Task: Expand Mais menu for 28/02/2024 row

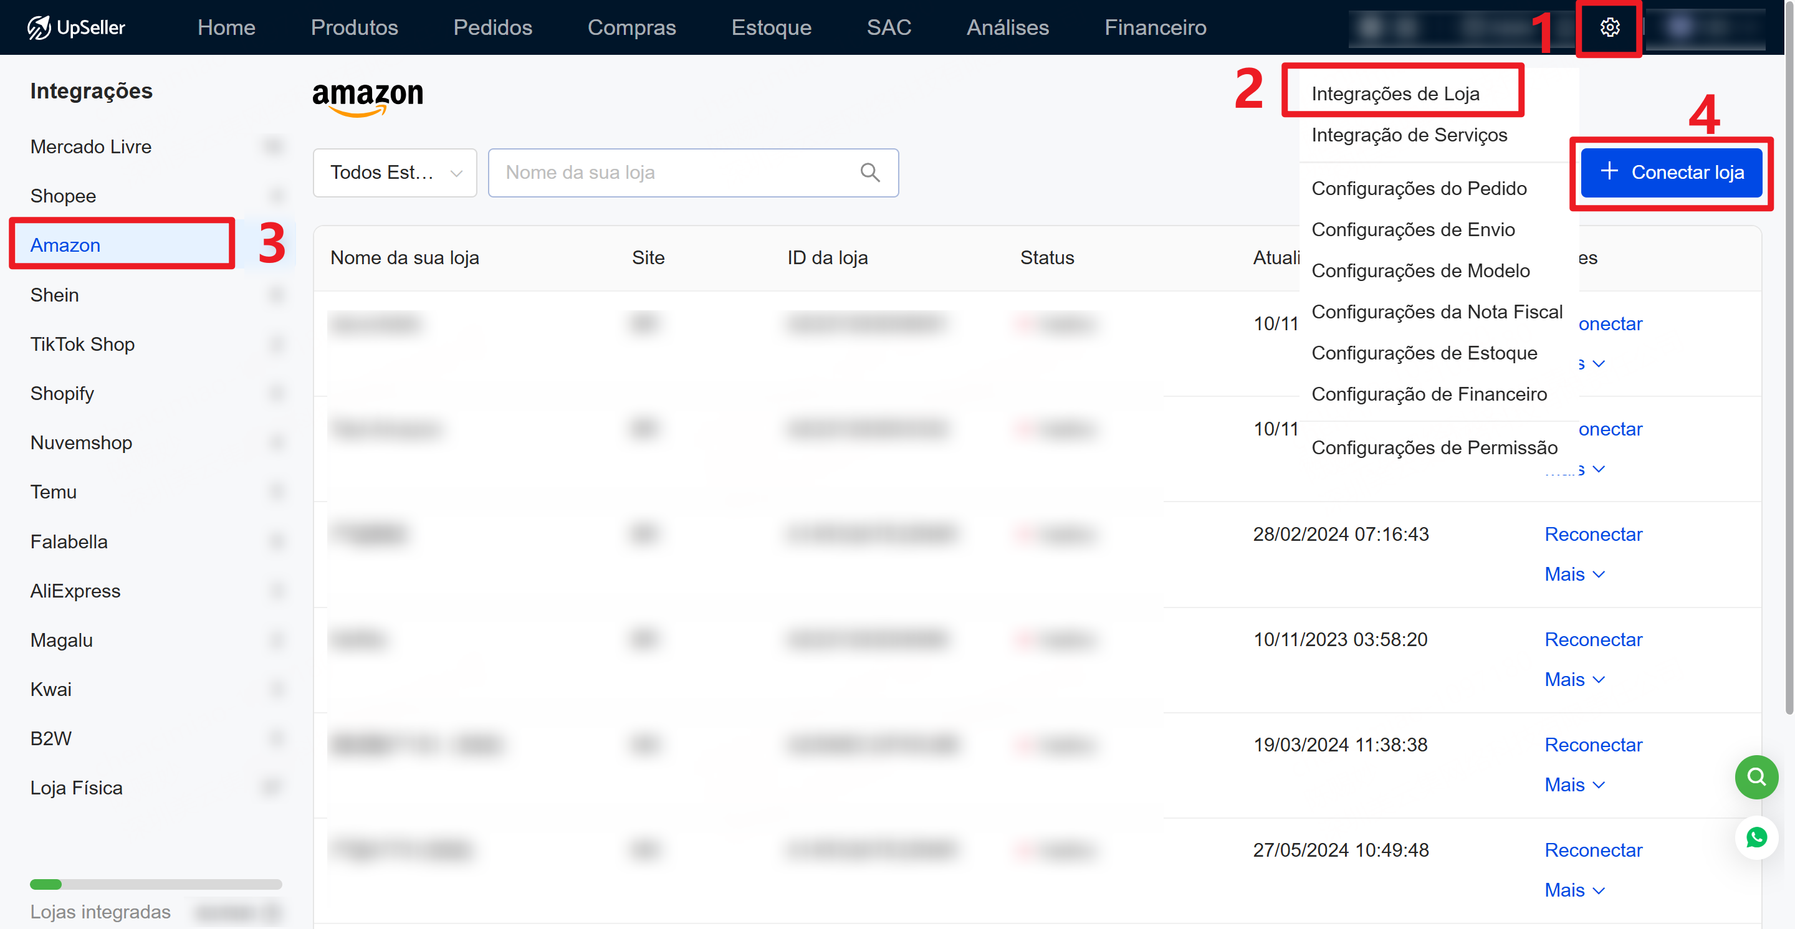Action: tap(1574, 574)
